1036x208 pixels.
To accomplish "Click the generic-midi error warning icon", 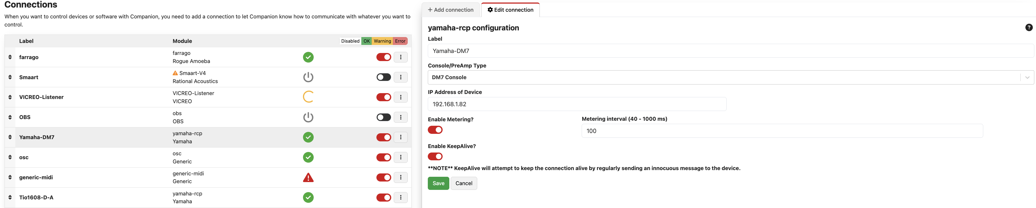I will pos(308,178).
